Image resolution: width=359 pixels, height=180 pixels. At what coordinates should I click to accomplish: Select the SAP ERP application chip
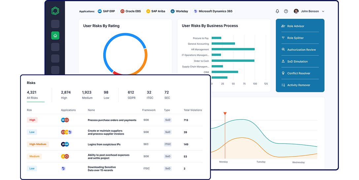[107, 11]
